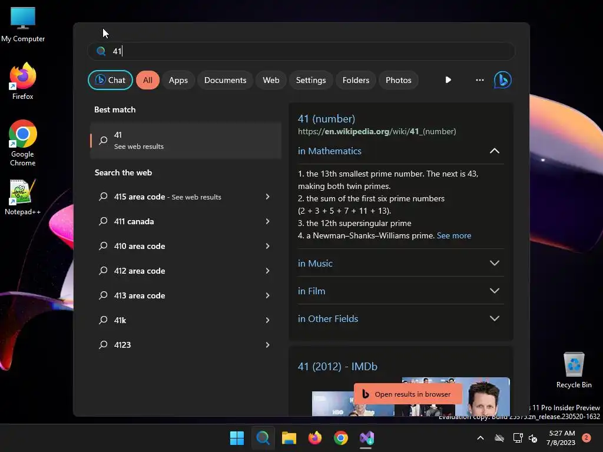Expand arrow beside 411 canada
This screenshot has height=452, width=603.
pos(268,221)
